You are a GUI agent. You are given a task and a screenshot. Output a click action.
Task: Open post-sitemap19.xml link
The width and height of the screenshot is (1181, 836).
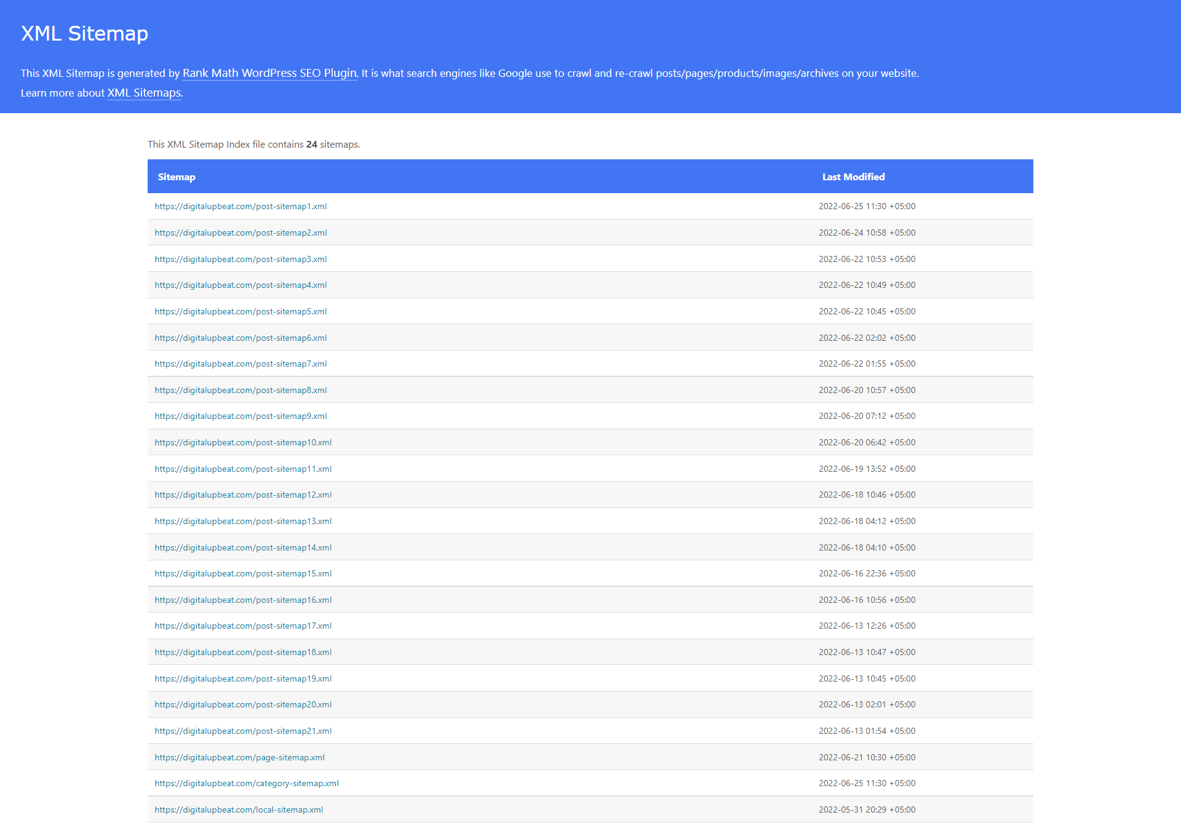(243, 679)
